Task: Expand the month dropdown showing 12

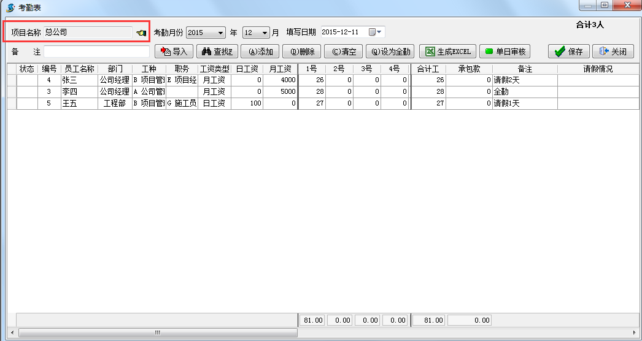Action: coord(265,33)
